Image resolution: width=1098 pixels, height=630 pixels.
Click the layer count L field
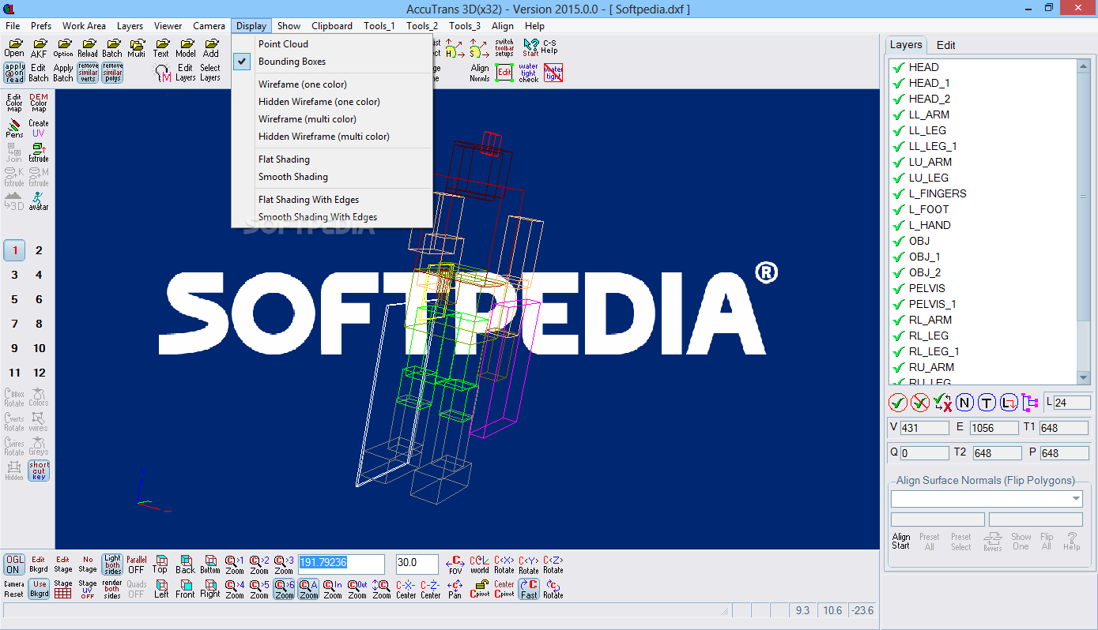tap(1071, 403)
